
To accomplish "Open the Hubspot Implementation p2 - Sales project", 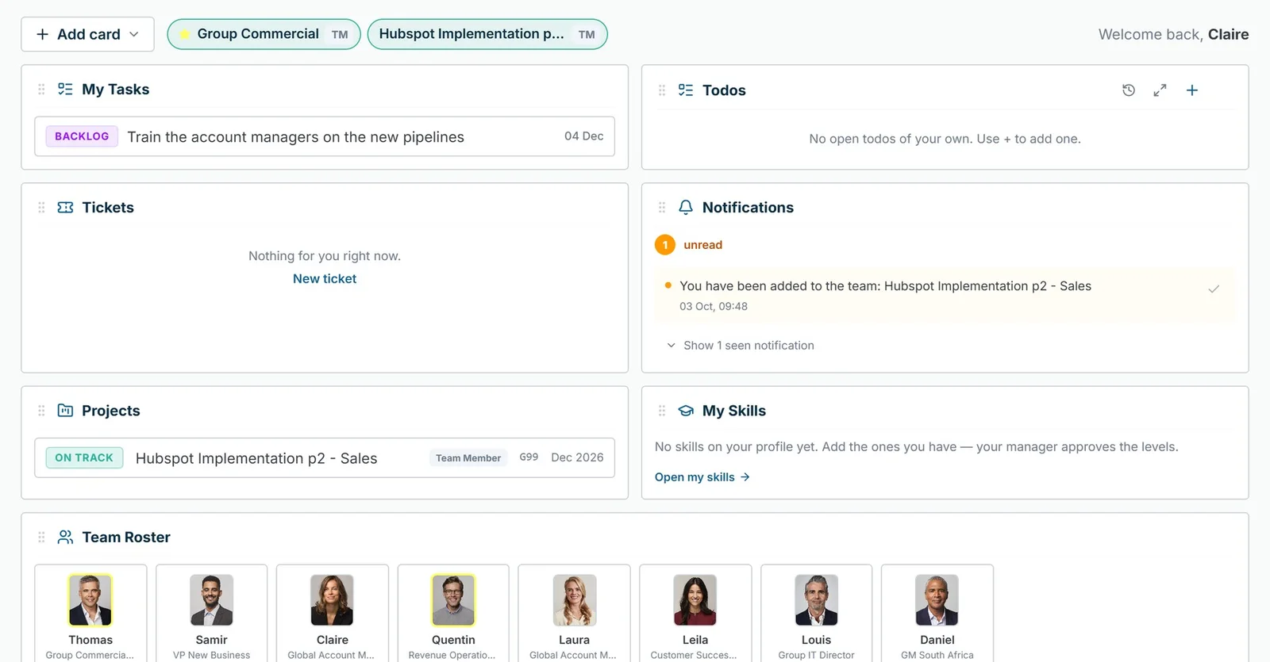I will point(325,458).
